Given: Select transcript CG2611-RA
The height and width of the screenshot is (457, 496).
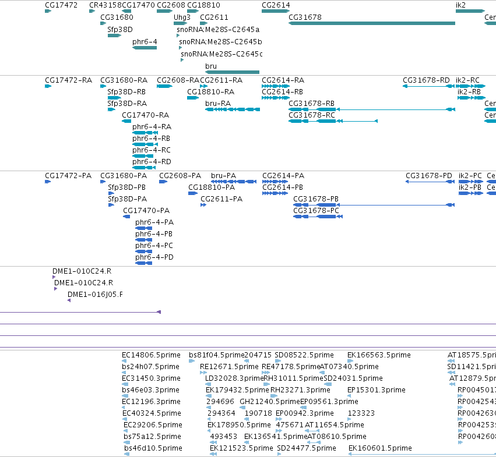Looking at the screenshot, I should 221,80.
